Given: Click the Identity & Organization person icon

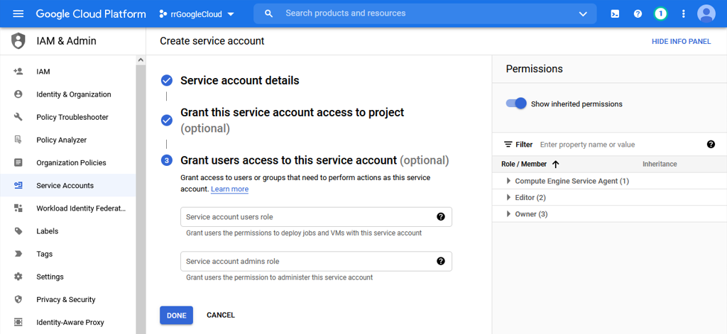Looking at the screenshot, I should 18,94.
